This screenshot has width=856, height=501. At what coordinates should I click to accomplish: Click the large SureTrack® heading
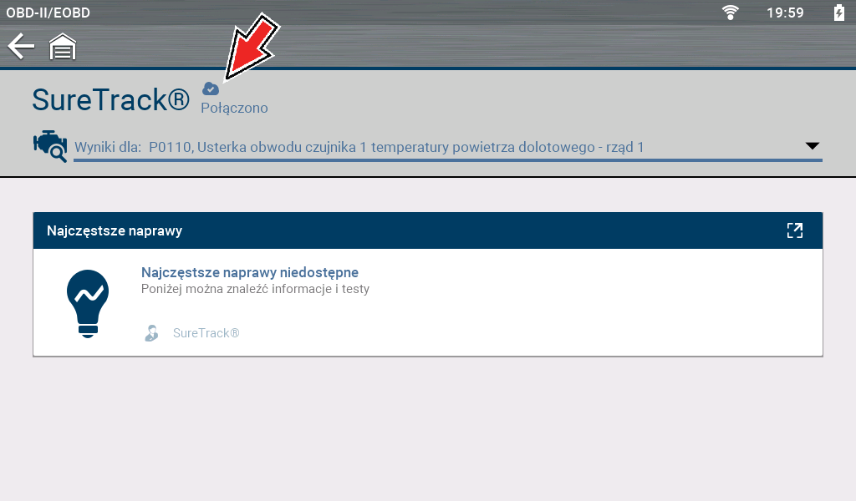[111, 100]
